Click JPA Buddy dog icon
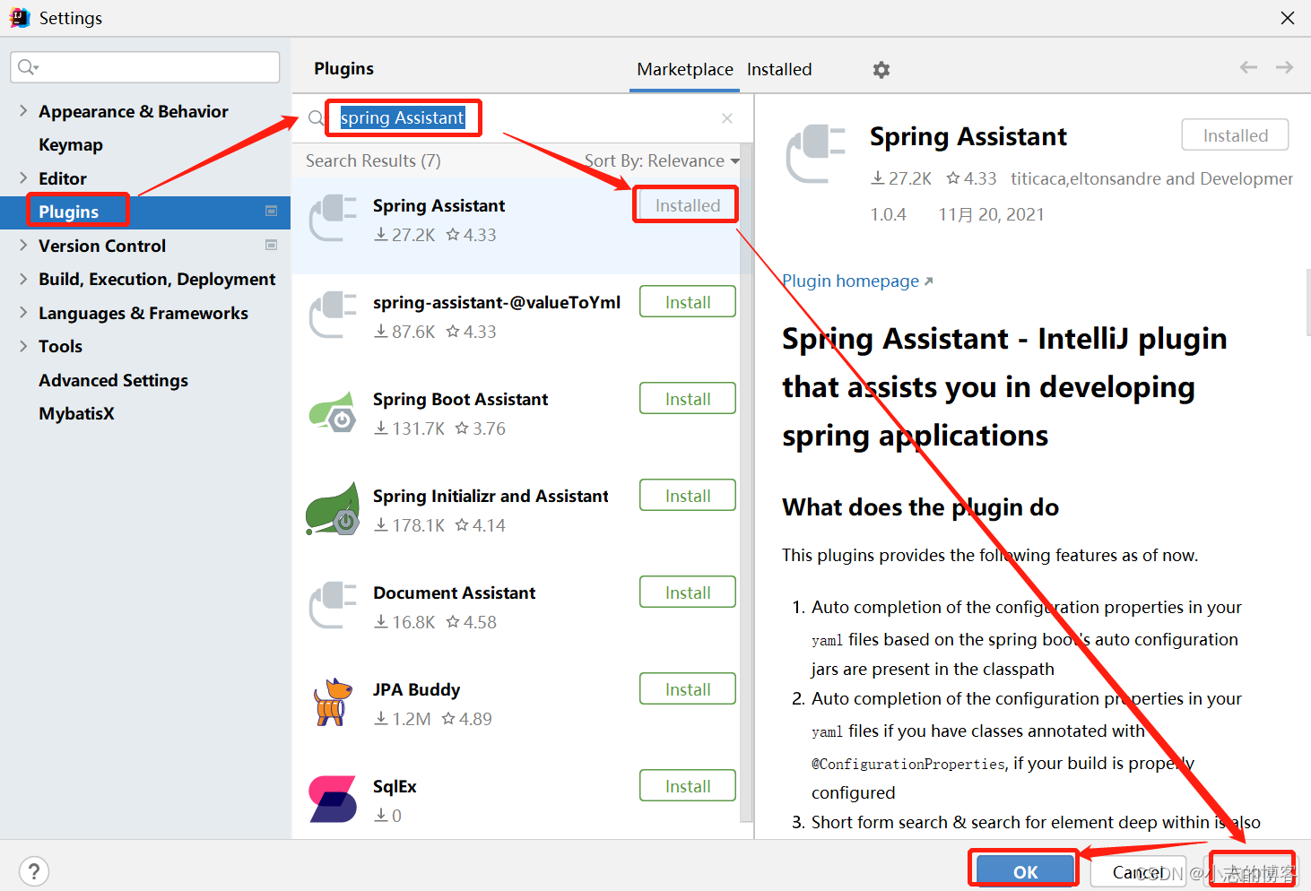1311x891 pixels. 333,702
